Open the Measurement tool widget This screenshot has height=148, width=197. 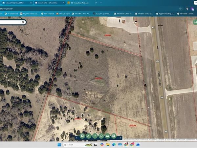point(95,136)
